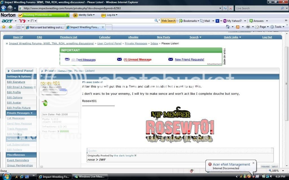Click the Home icon in IE toolbar

(228, 27)
